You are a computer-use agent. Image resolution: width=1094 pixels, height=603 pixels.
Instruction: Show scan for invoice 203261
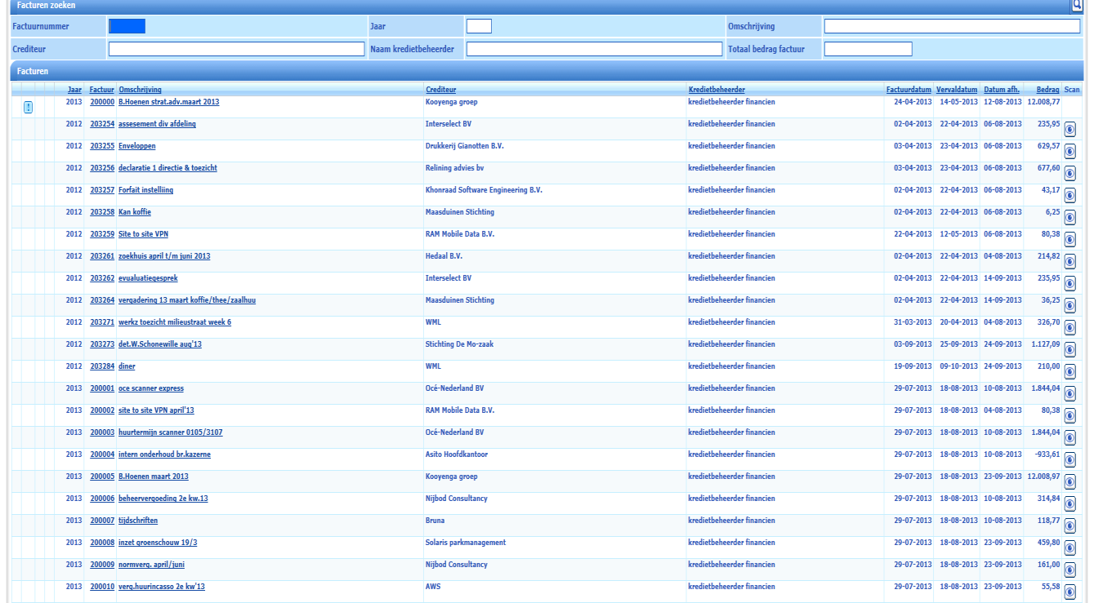[x=1069, y=261]
